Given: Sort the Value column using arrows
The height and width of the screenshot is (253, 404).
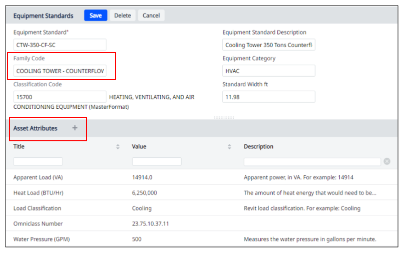Looking at the screenshot, I should click(x=229, y=147).
